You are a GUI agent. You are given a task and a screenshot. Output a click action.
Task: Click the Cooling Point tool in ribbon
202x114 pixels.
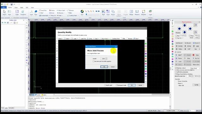72,16
